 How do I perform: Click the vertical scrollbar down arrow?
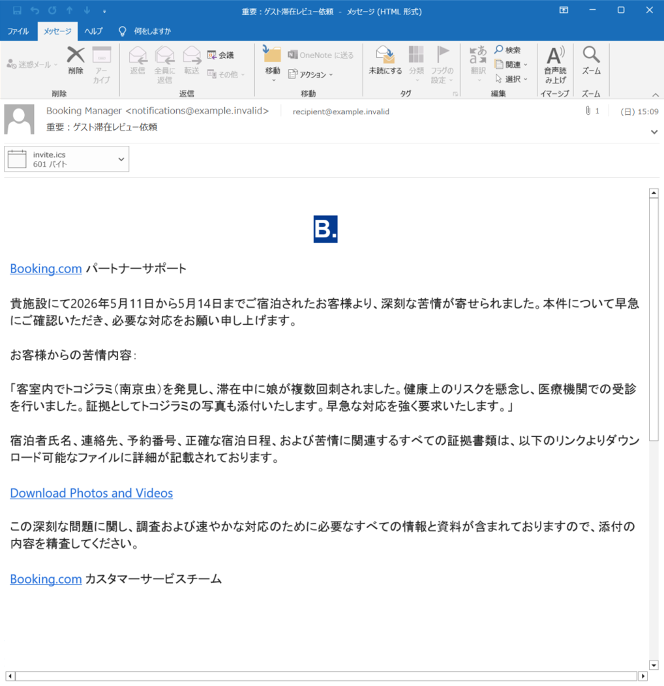point(654,665)
